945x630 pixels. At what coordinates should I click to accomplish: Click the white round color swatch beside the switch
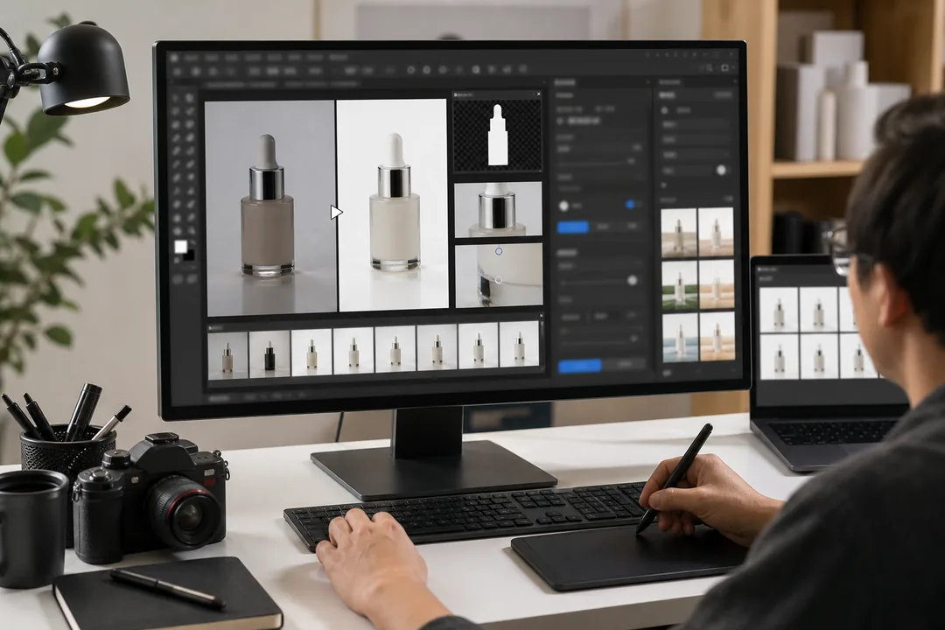click(563, 206)
